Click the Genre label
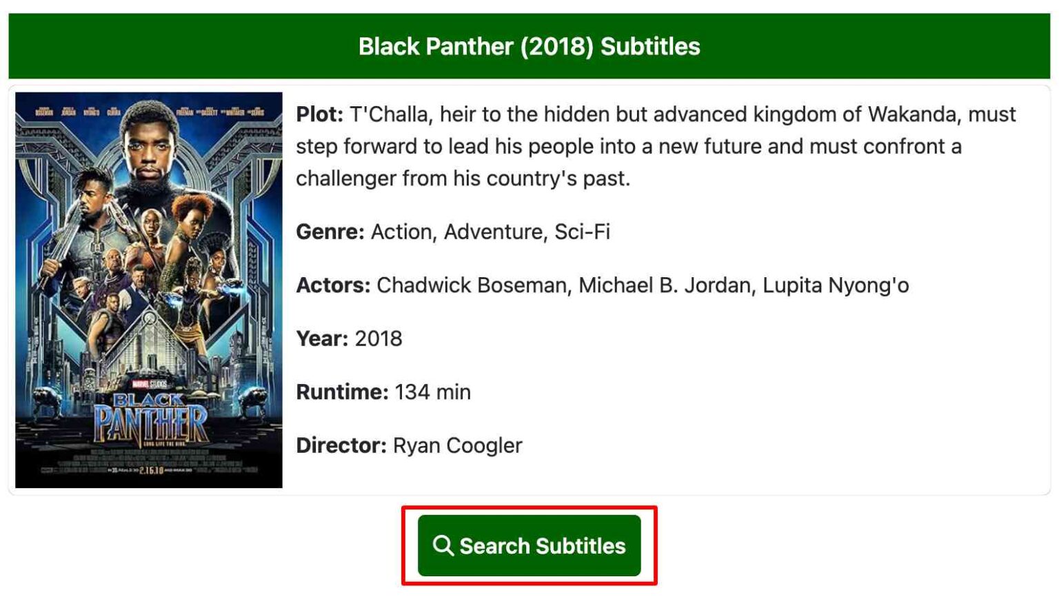The height and width of the screenshot is (597, 1059). (x=330, y=232)
